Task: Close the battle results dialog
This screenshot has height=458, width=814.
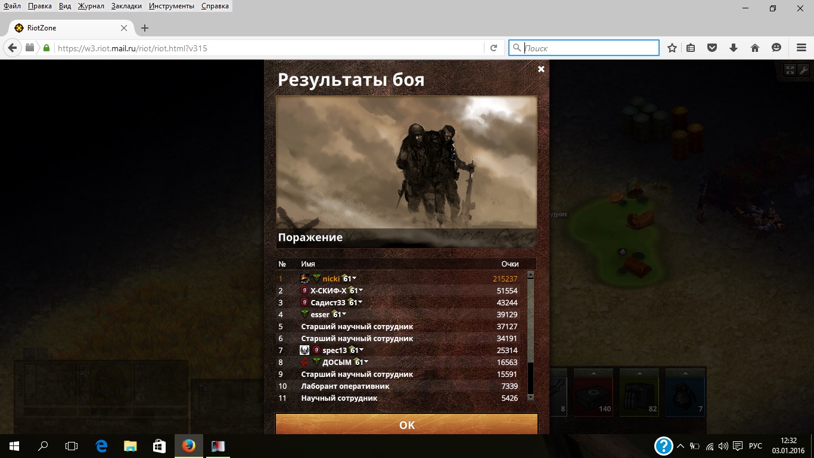Action: (541, 69)
